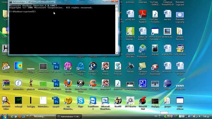Screen dimensions: 212x119
Task: Open the YouTube Downloader shortcut
Action: coord(155,68)
